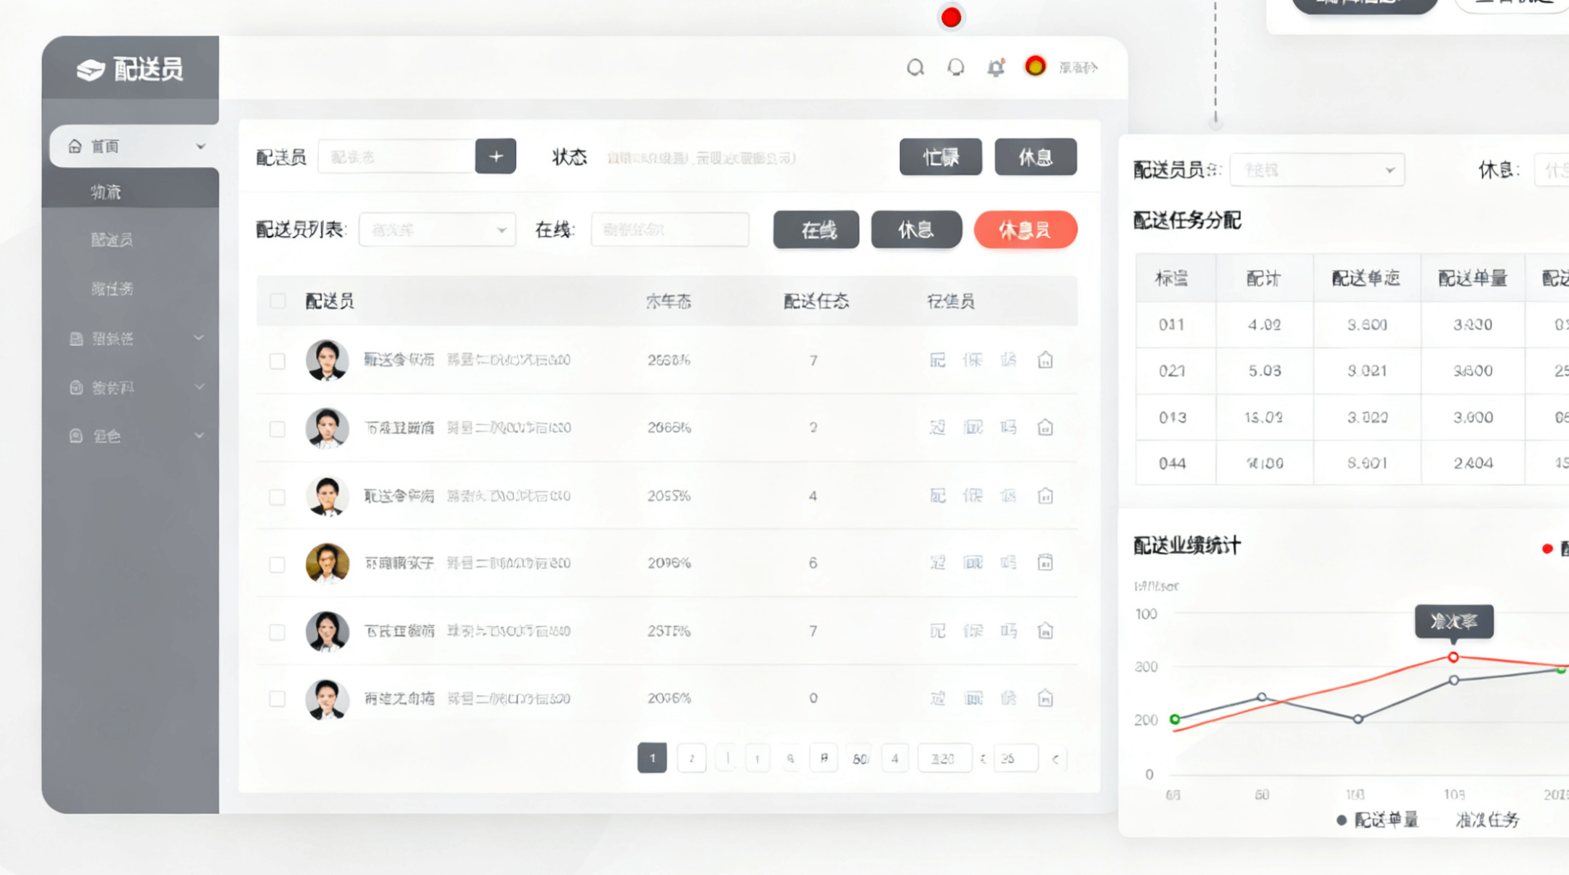The height and width of the screenshot is (875, 1569).
Task: Click the red data point on chart
Action: [x=1453, y=657]
